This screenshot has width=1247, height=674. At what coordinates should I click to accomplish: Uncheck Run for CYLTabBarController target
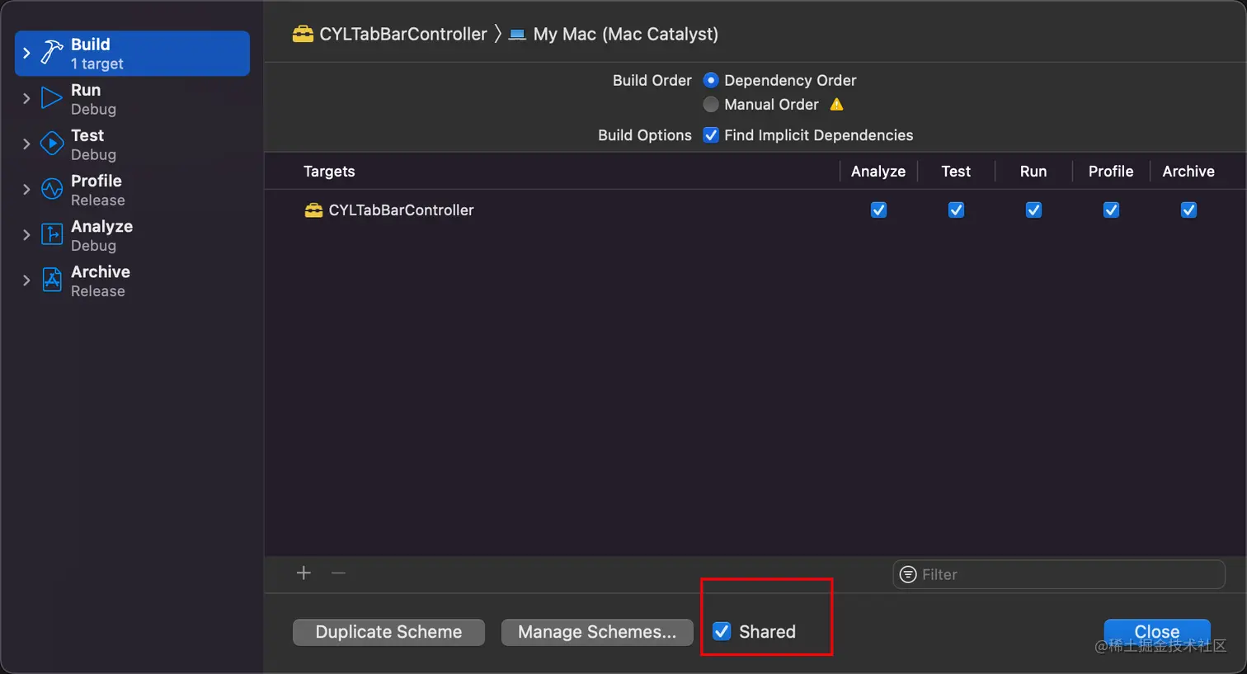[x=1033, y=210]
